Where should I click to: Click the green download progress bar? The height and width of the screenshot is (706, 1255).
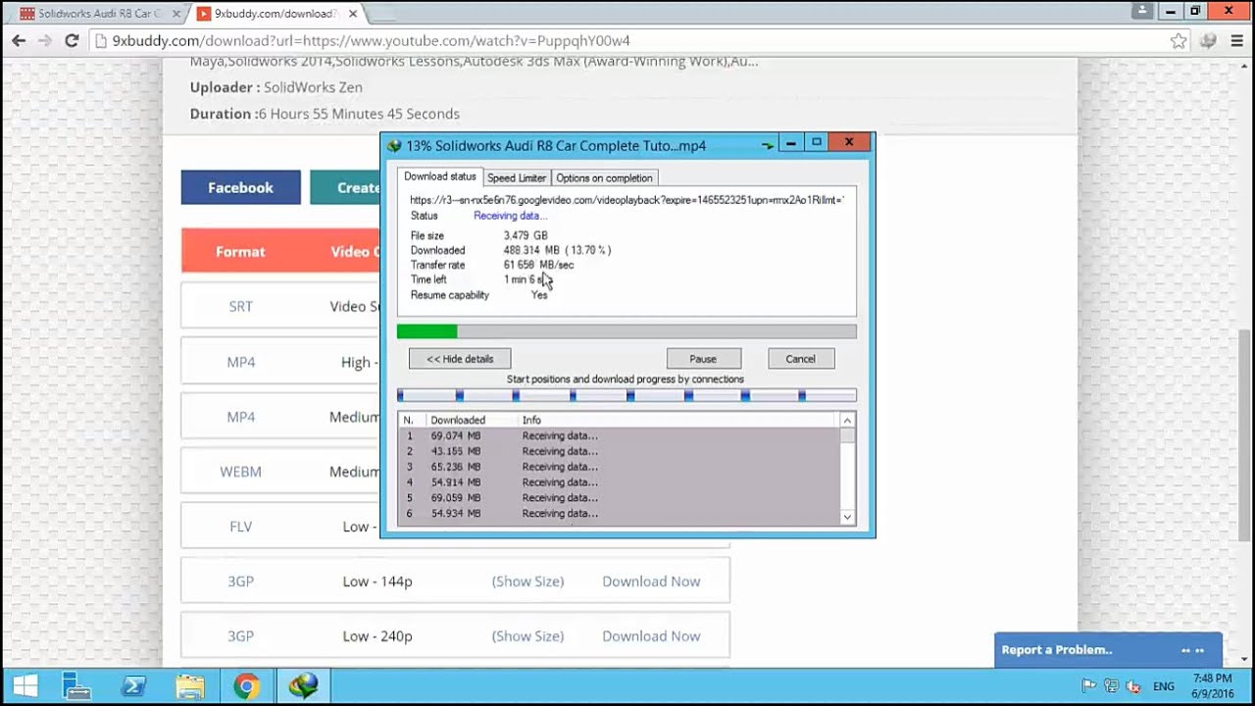pyautogui.click(x=627, y=332)
